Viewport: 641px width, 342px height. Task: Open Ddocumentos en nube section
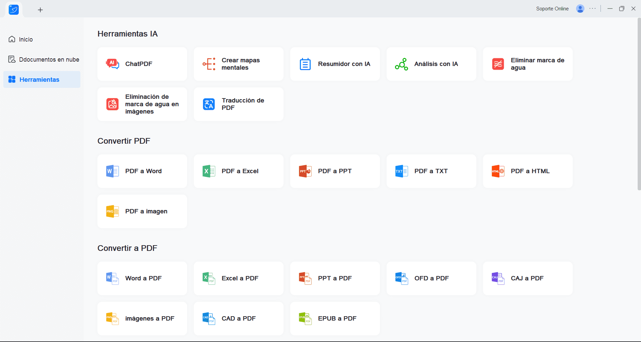[49, 60]
